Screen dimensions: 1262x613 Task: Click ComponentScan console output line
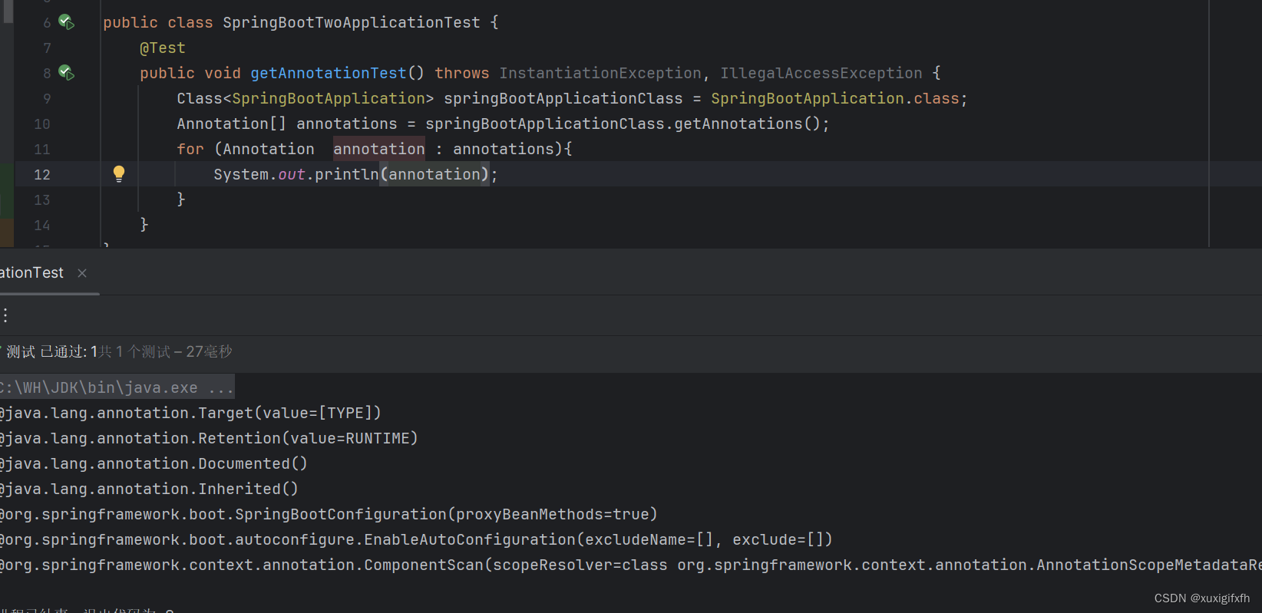pos(631,565)
